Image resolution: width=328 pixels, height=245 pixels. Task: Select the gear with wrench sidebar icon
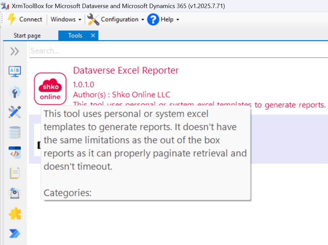(x=15, y=92)
